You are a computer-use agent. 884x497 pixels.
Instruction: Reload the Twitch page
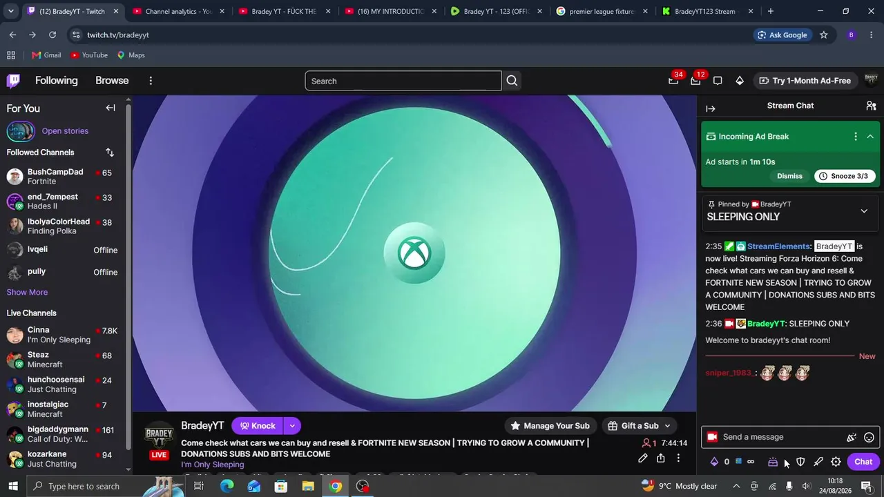(52, 35)
